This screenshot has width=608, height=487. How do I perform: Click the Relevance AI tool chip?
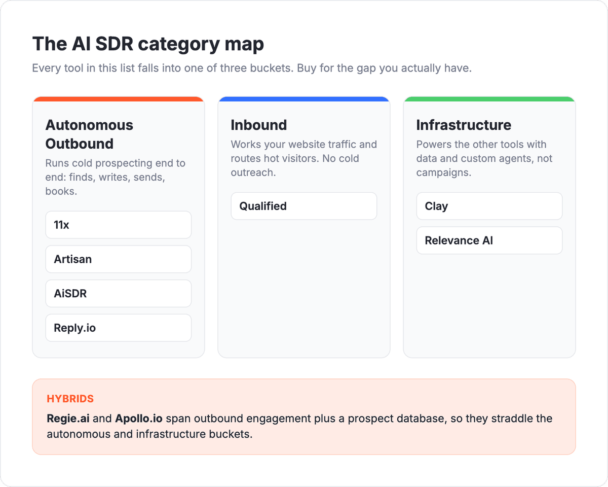[x=489, y=240]
